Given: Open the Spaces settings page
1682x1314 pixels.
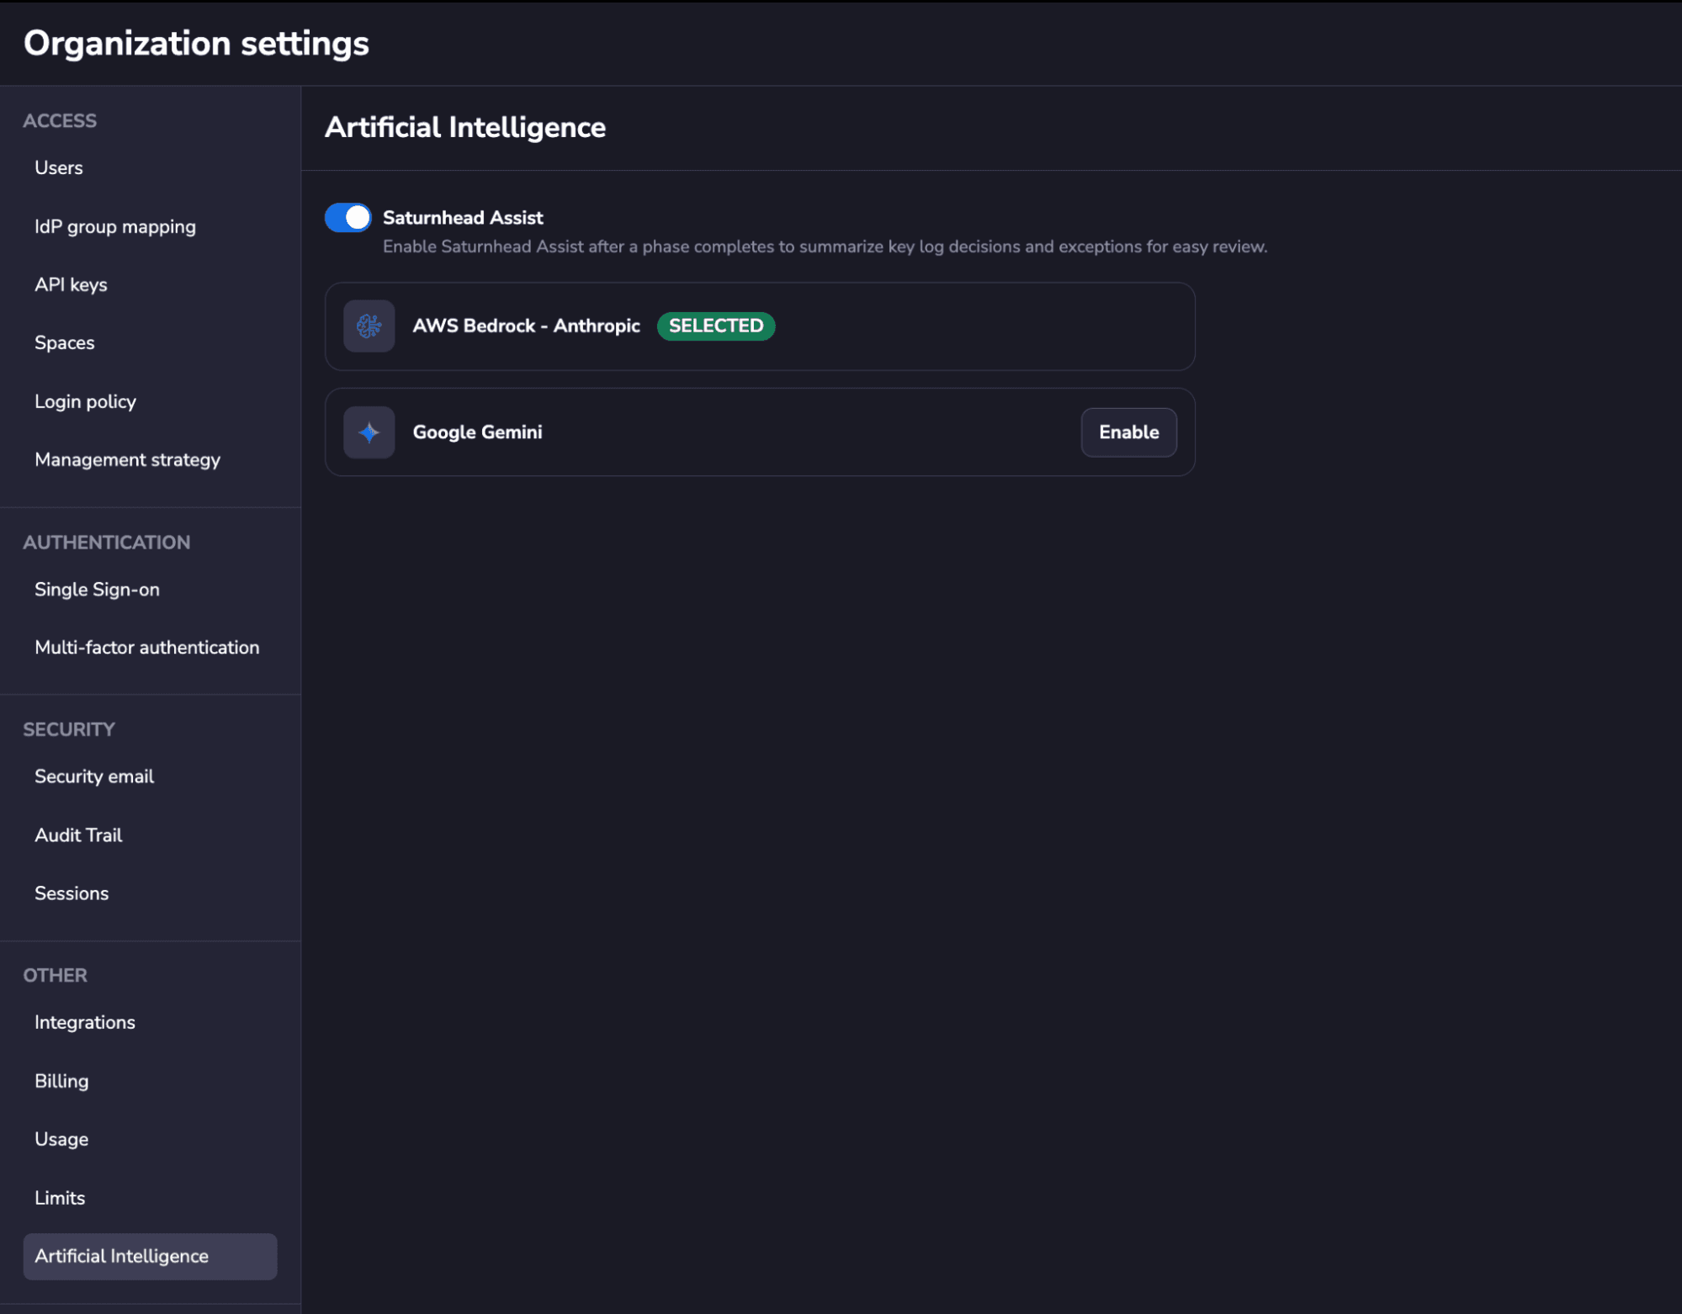Looking at the screenshot, I should pos(65,343).
